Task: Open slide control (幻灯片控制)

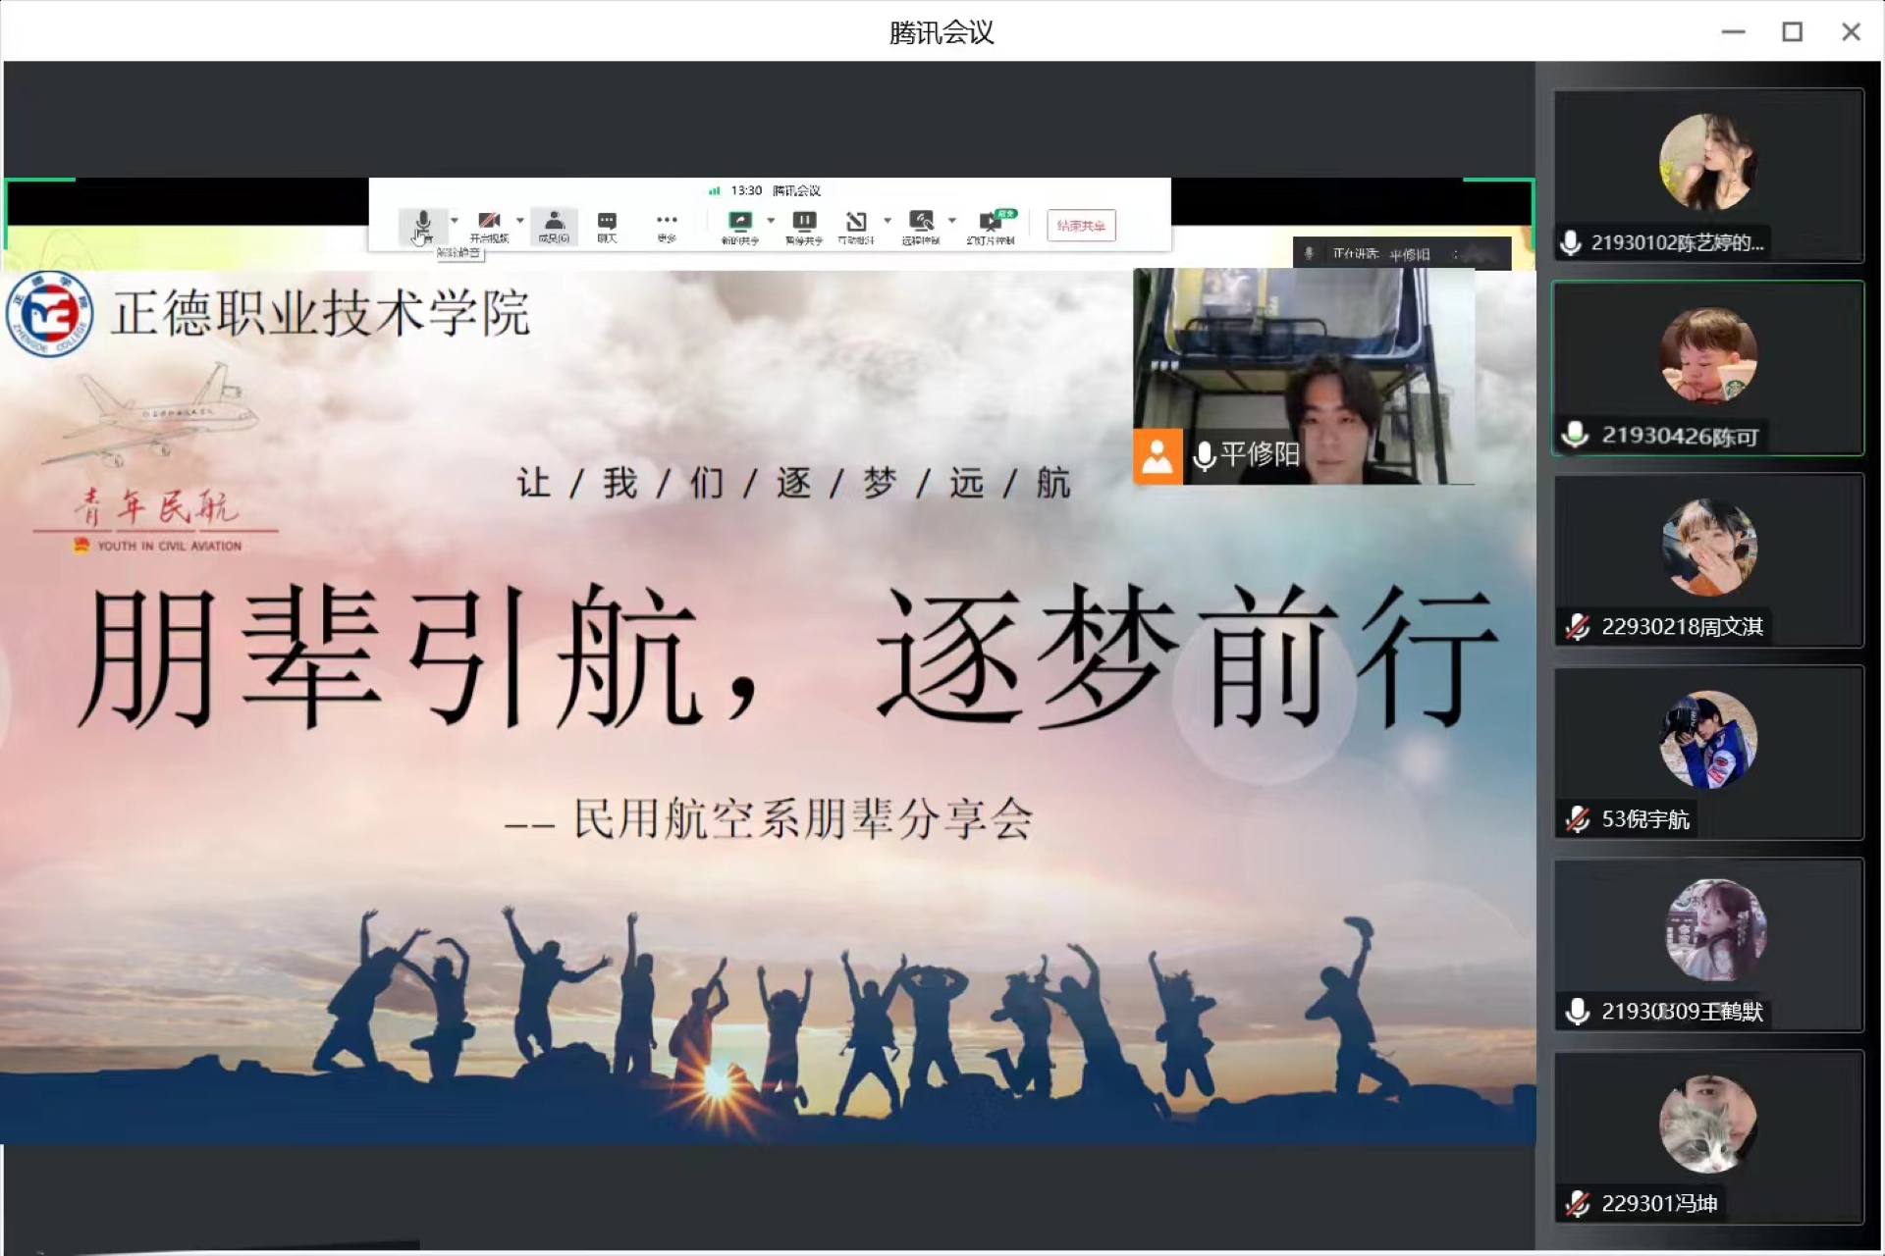Action: [990, 226]
